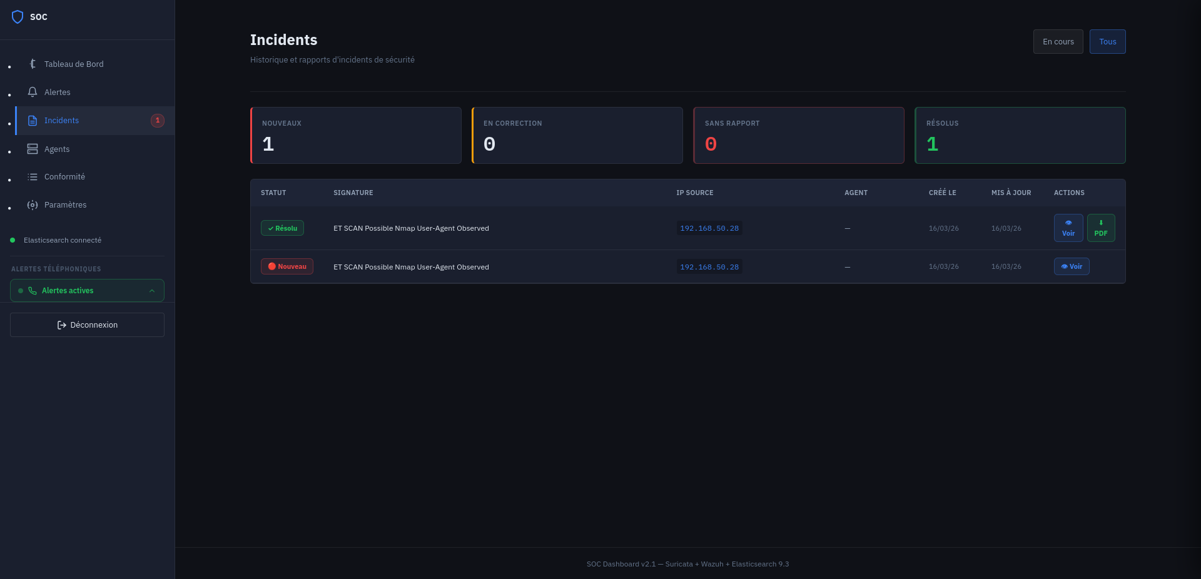
Task: Click the Conformité checklist icon
Action: 32,177
